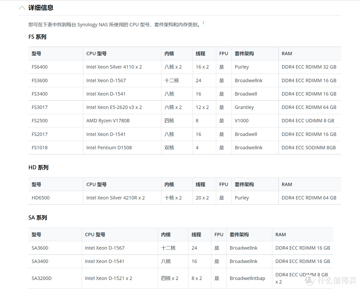The width and height of the screenshot is (360, 289).
Task: Collapse the 详细信息 section chevron
Action: click(22, 8)
